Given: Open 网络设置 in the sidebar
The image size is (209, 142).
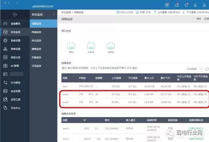Looking at the screenshot, I should [15, 49].
